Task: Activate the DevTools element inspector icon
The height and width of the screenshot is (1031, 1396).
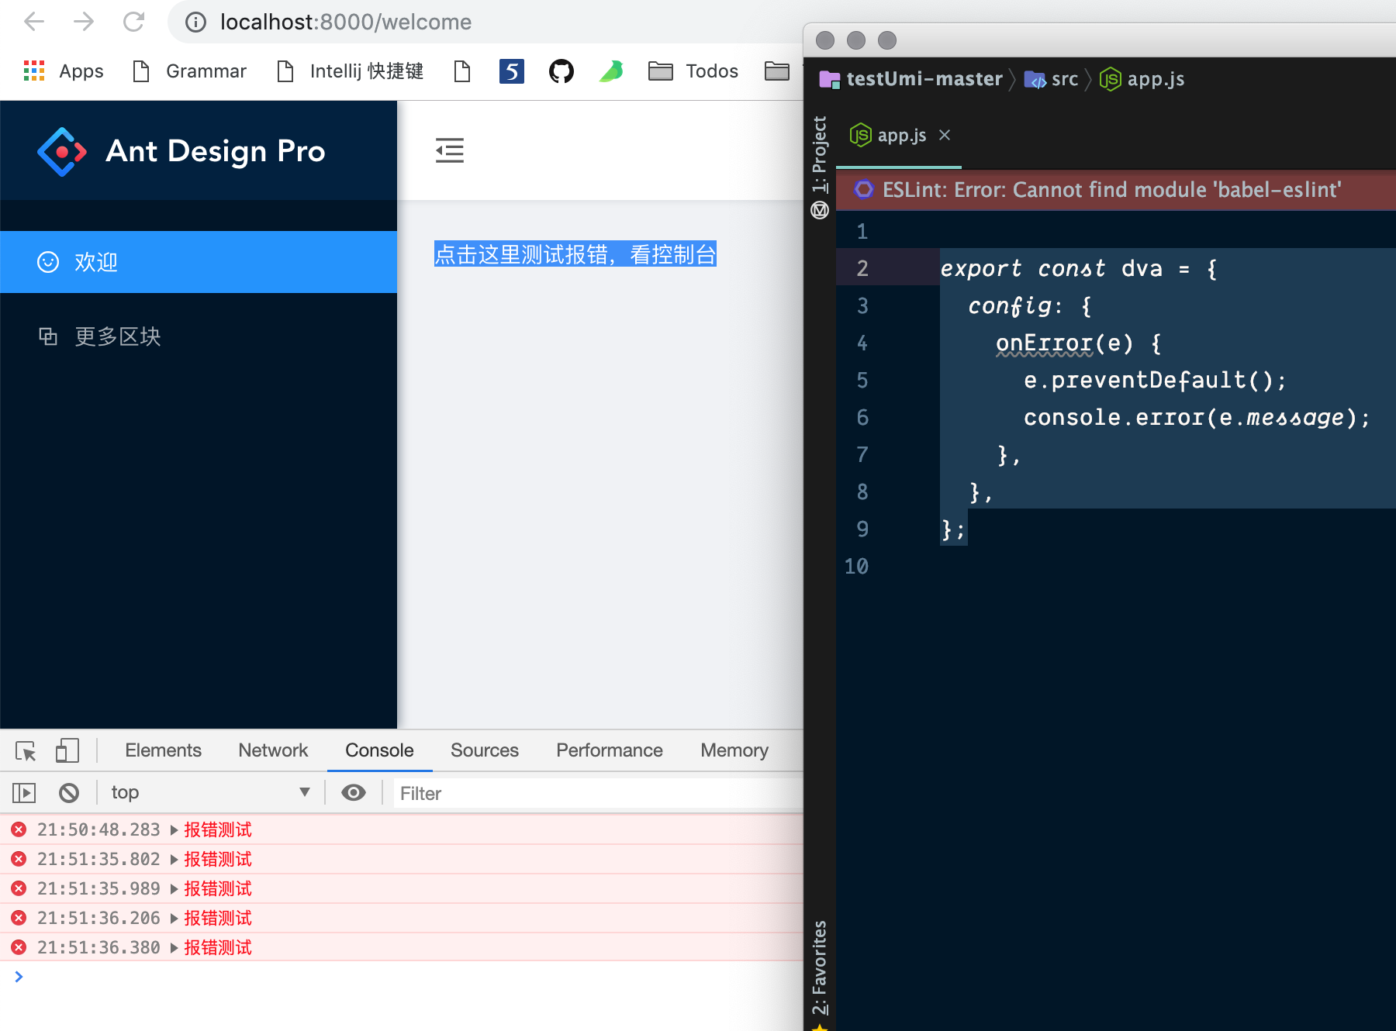Action: (26, 750)
